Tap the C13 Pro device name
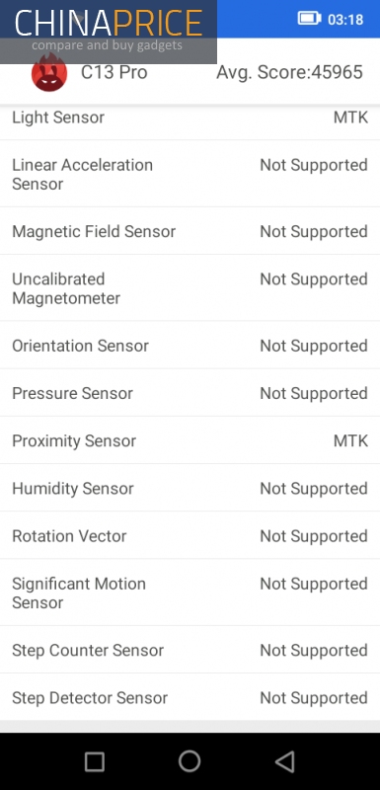The width and height of the screenshot is (380, 790). tap(114, 72)
